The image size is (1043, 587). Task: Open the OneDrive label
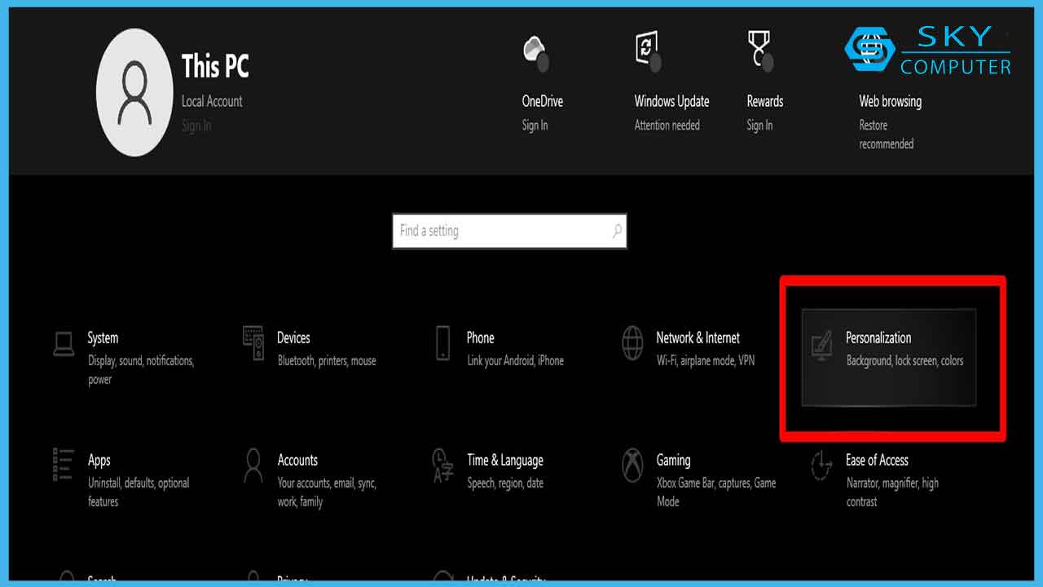[543, 101]
